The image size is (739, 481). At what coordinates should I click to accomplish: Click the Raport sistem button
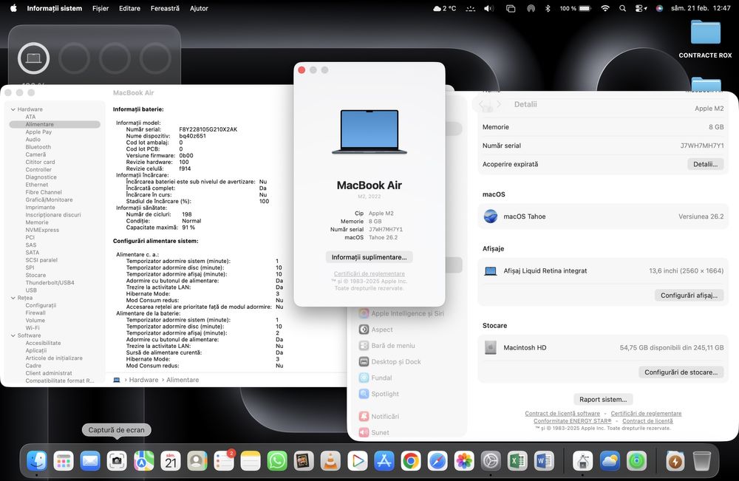point(603,400)
